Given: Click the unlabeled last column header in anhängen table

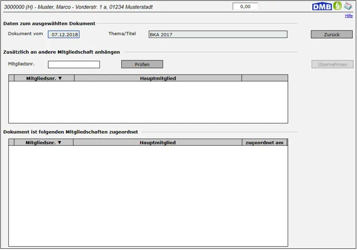Looking at the screenshot, I should (x=265, y=78).
